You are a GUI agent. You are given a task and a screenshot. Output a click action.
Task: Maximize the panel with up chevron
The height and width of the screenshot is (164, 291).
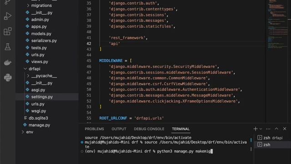(x=276, y=128)
